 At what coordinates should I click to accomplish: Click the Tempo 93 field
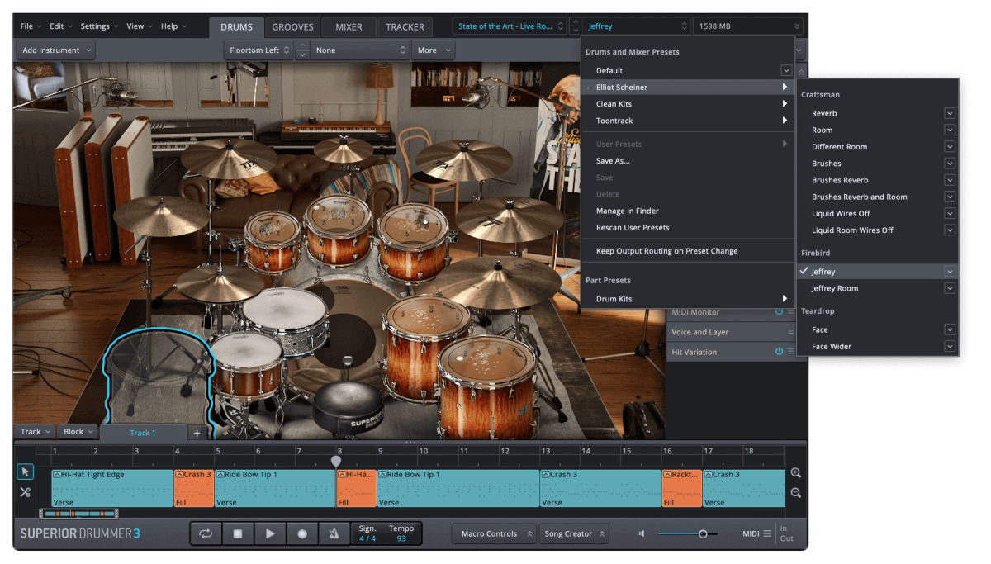401,533
